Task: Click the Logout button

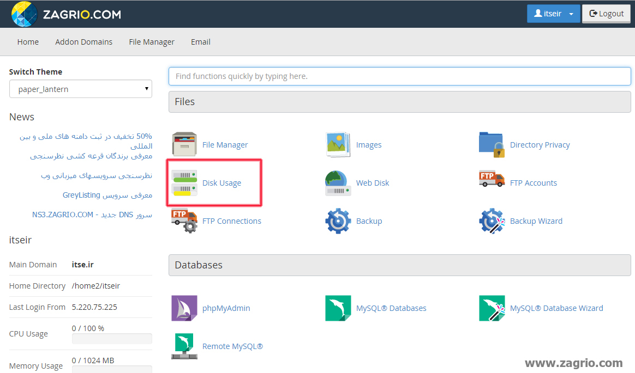Action: (606, 14)
